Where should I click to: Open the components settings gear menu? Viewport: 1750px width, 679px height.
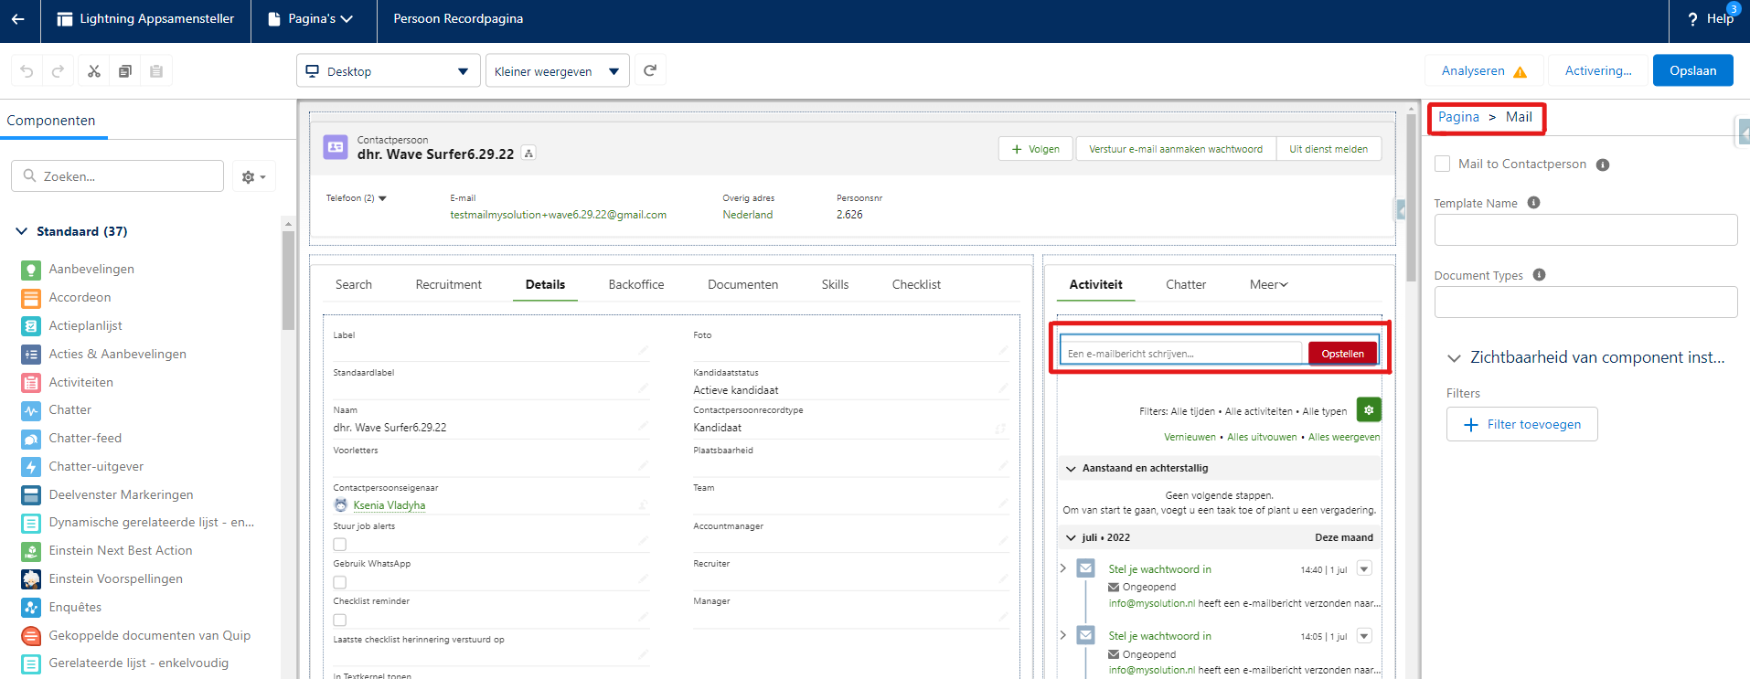253,176
